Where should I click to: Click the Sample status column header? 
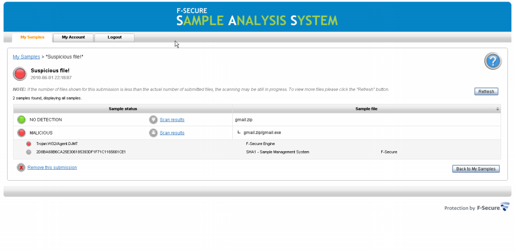tap(123, 109)
